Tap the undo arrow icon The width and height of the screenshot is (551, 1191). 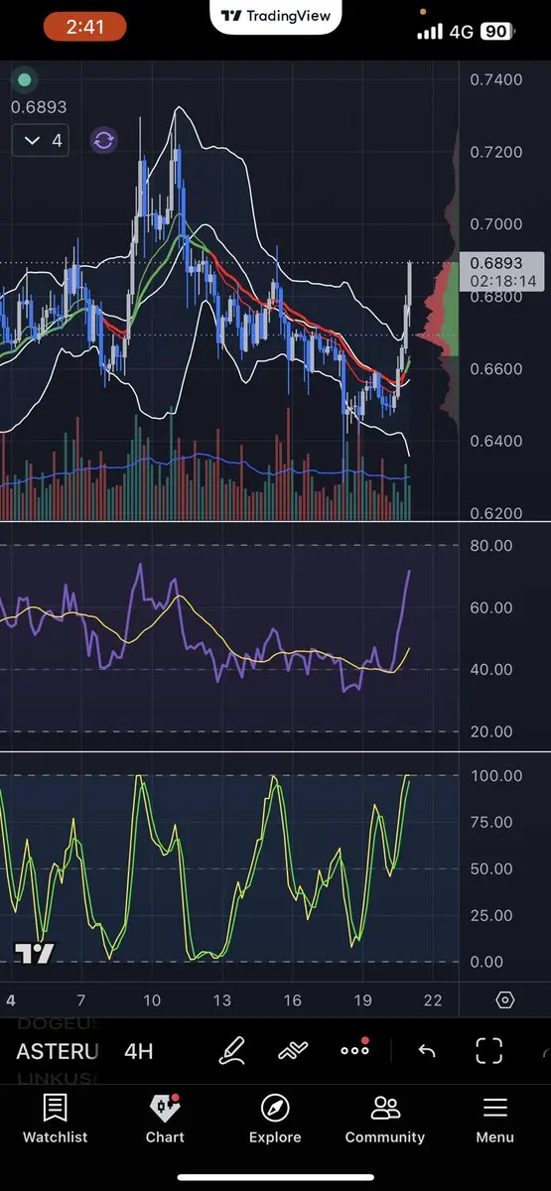(x=427, y=1051)
